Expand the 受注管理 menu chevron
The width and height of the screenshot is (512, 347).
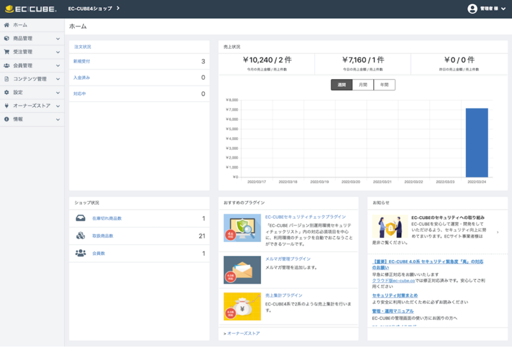coord(58,52)
